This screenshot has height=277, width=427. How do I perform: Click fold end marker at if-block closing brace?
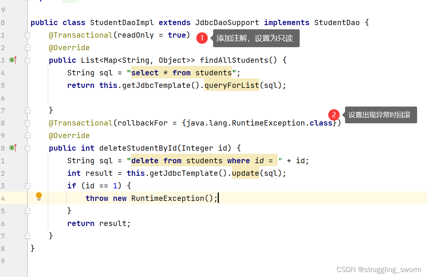pyautogui.click(x=27, y=211)
